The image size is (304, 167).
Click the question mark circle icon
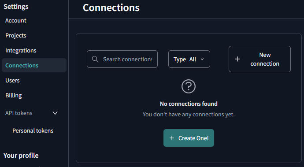pyautogui.click(x=189, y=86)
